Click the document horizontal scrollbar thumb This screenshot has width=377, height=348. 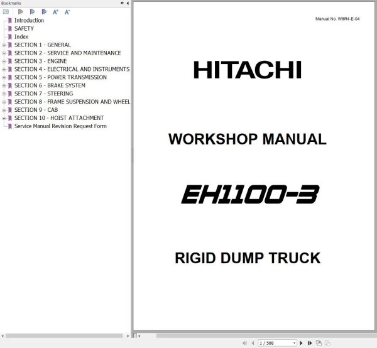[x=266, y=335]
